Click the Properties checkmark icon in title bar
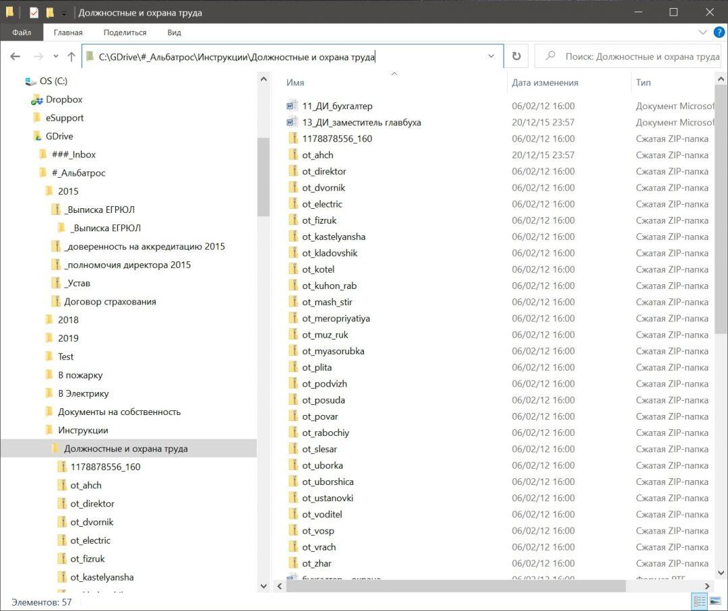 (x=34, y=12)
